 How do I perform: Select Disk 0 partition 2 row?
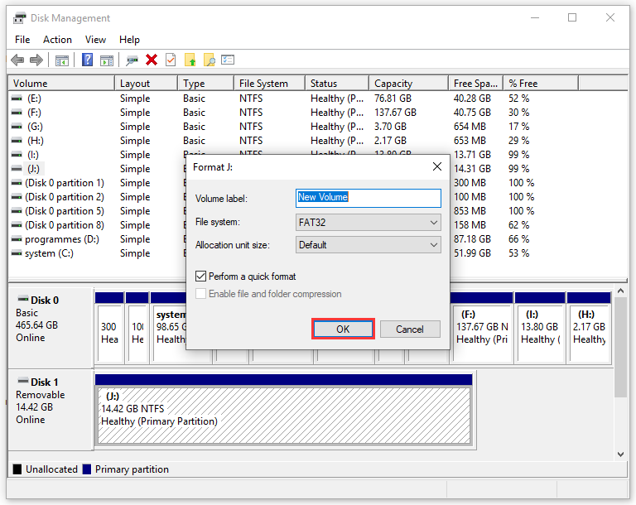pos(65,197)
